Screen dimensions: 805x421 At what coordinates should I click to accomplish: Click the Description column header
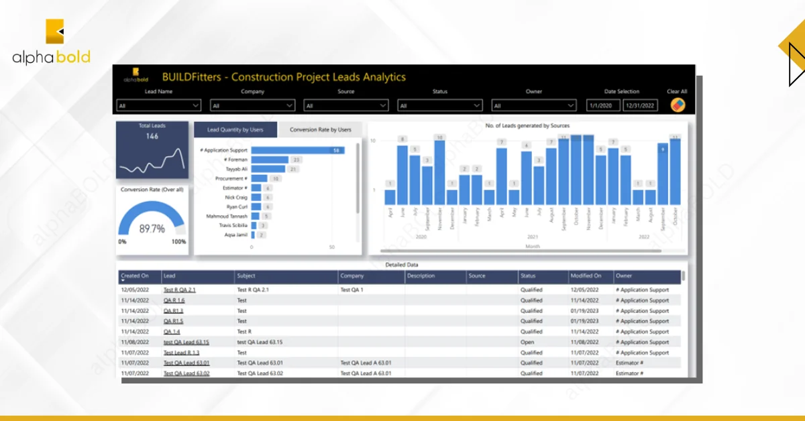[x=436, y=276]
